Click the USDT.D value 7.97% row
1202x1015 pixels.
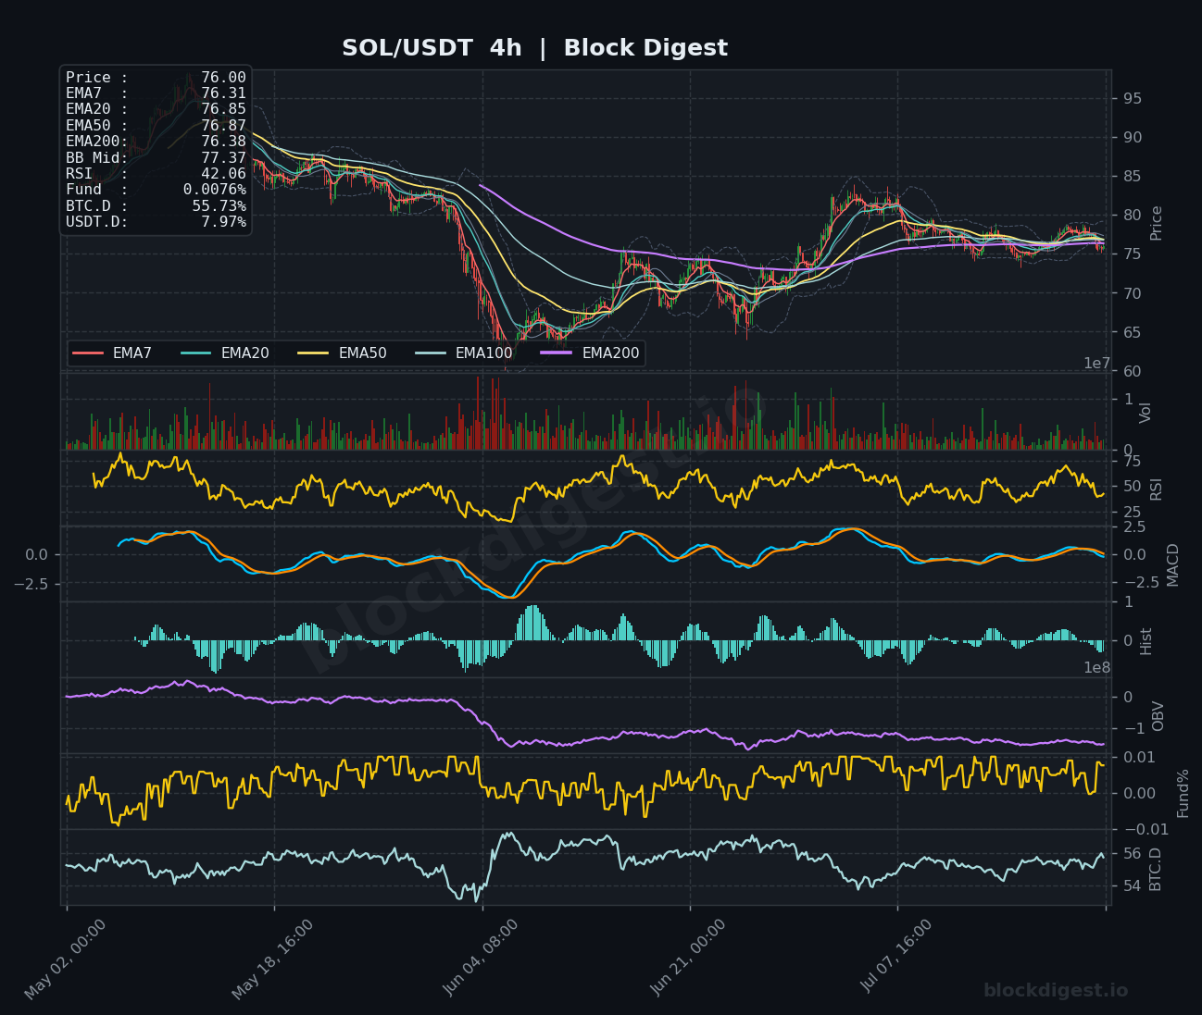pos(156,222)
